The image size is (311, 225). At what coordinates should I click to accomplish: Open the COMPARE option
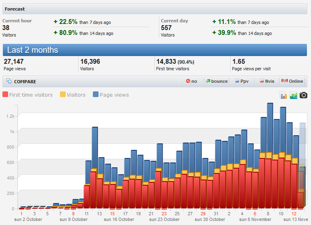[x=25, y=82]
